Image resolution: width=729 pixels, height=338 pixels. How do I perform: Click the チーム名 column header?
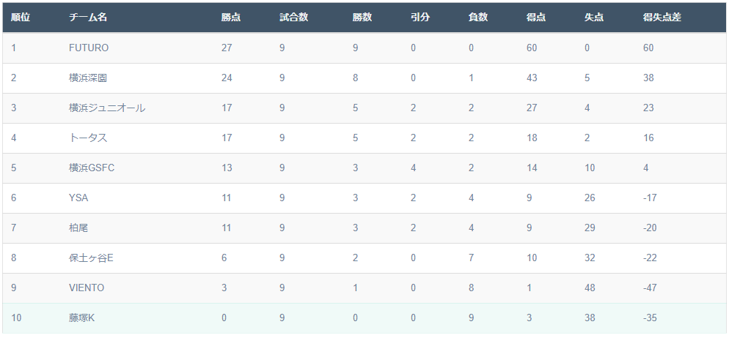88,17
